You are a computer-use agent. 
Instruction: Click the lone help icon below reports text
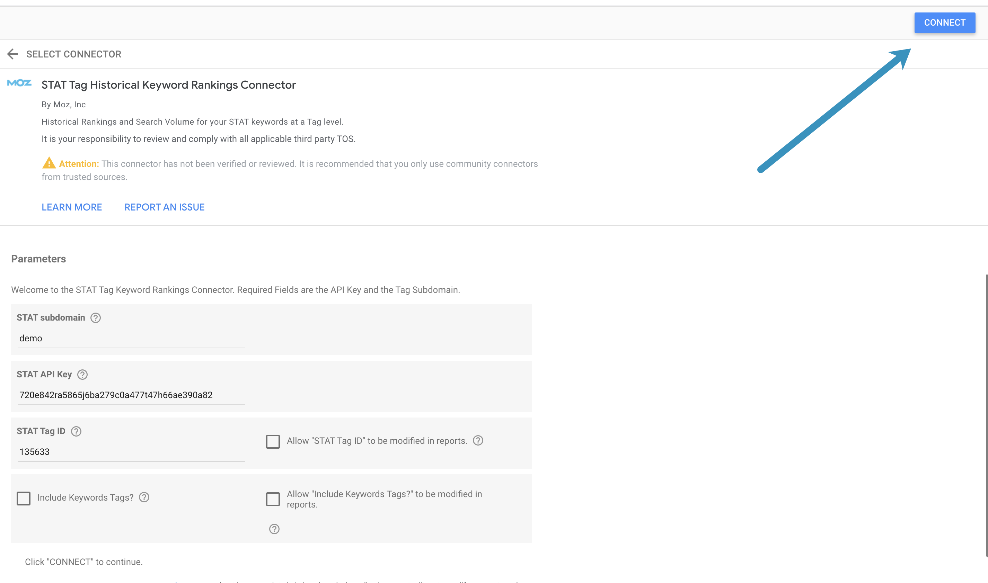(274, 529)
